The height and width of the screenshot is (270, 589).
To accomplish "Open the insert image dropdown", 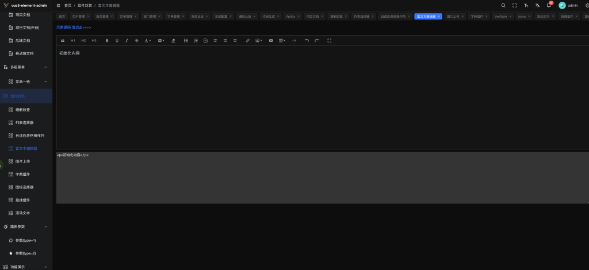I will pos(258,40).
